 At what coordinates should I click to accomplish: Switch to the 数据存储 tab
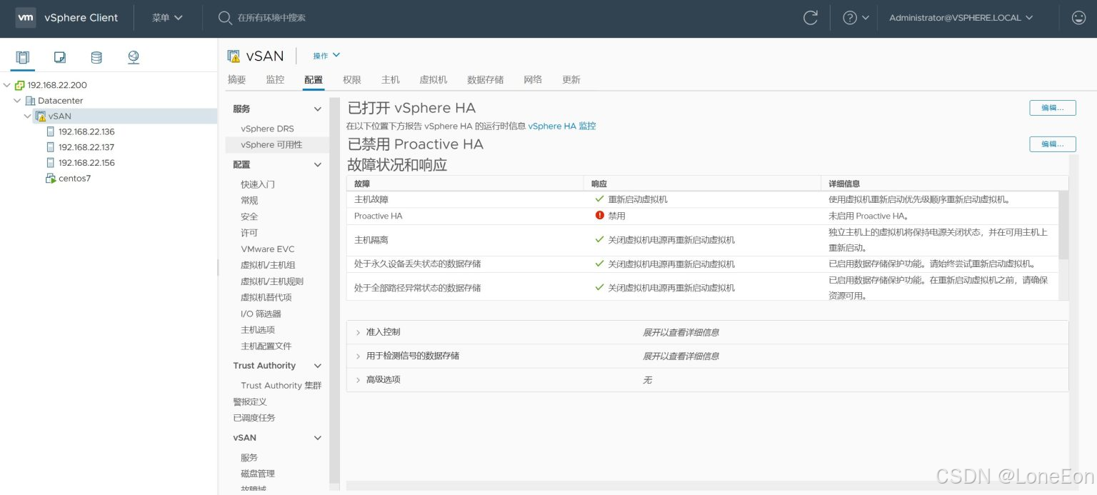click(486, 79)
